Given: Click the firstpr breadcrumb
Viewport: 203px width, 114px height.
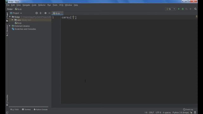Looking at the screenshot, I should coord(10,9).
